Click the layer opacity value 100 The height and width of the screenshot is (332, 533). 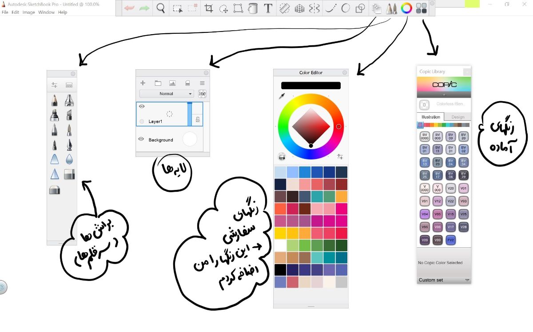tap(202, 94)
